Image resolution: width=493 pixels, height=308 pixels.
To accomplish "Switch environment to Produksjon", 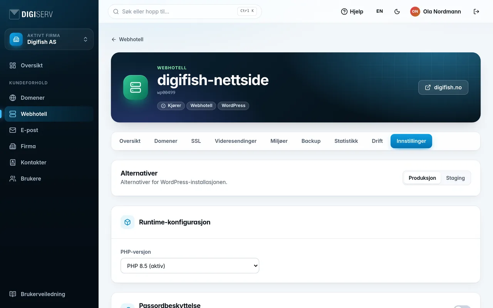I will [x=422, y=178].
